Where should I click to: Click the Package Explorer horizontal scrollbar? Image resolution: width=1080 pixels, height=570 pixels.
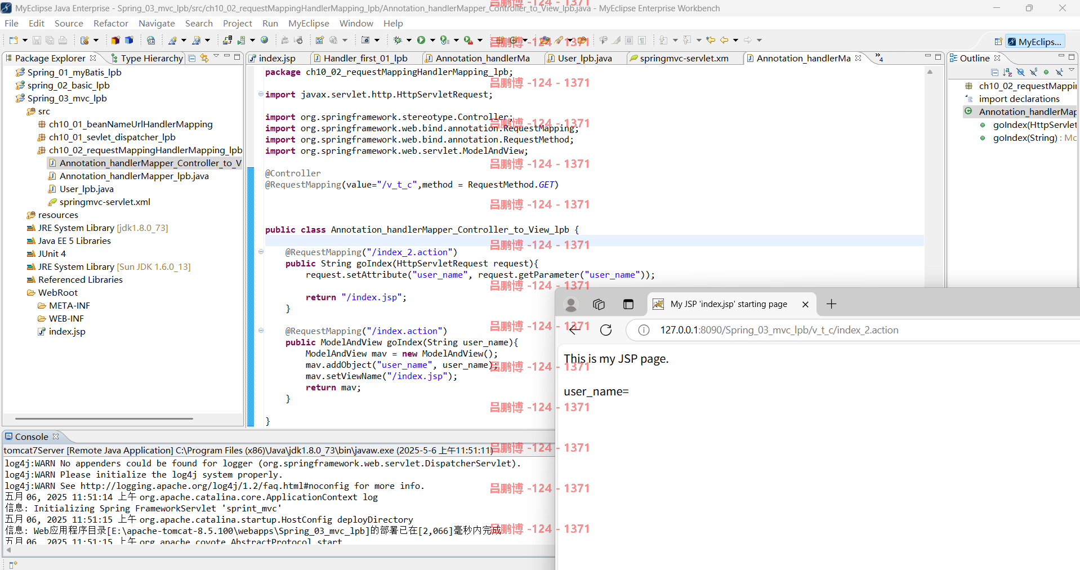click(104, 418)
